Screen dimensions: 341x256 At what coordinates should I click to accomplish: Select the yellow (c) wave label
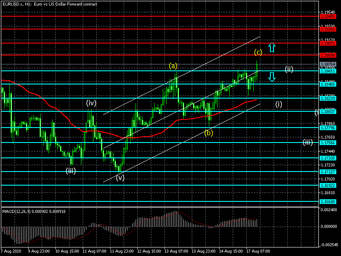coord(258,52)
